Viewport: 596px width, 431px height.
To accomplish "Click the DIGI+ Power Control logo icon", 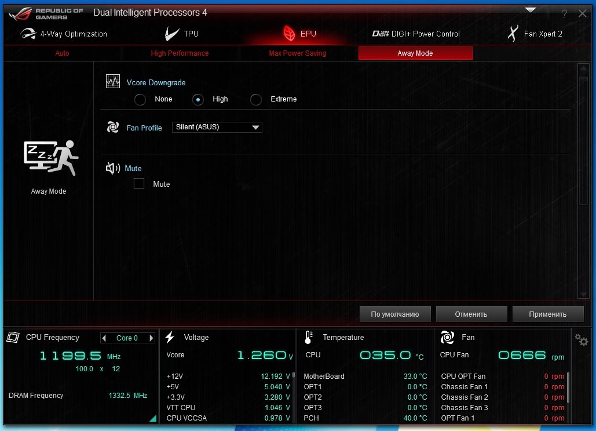I will pyautogui.click(x=381, y=34).
